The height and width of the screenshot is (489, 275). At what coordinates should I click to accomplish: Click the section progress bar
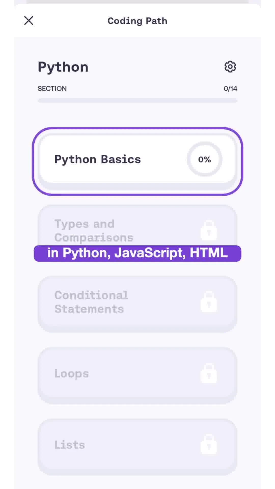137,100
